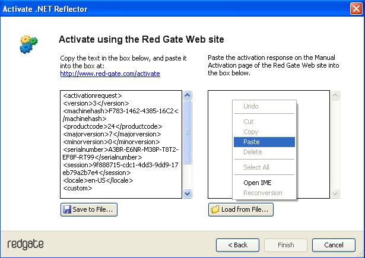Click the <locale>en-US line
The image size is (365, 258).
click(x=98, y=180)
